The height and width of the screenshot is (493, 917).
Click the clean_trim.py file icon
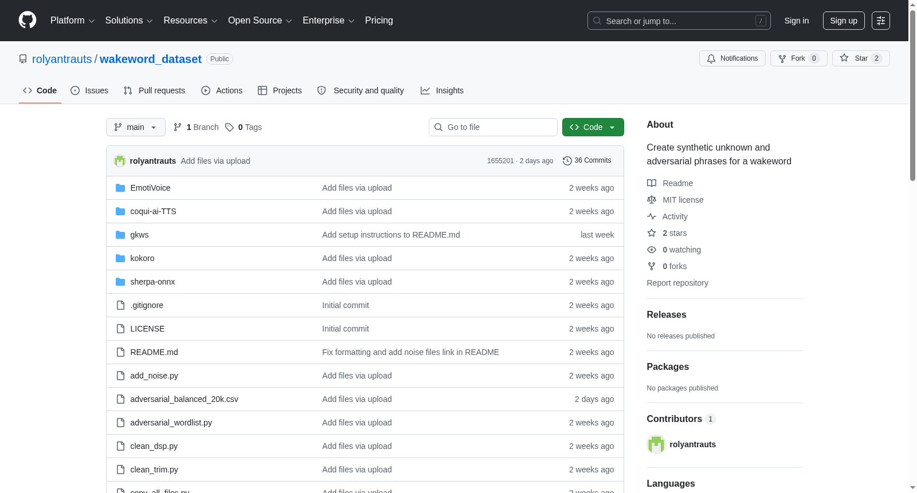point(120,470)
